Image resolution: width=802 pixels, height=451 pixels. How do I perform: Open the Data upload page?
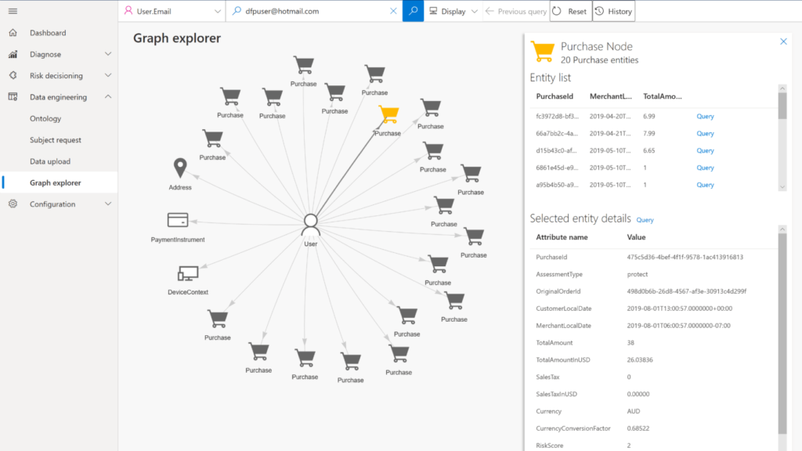click(50, 161)
